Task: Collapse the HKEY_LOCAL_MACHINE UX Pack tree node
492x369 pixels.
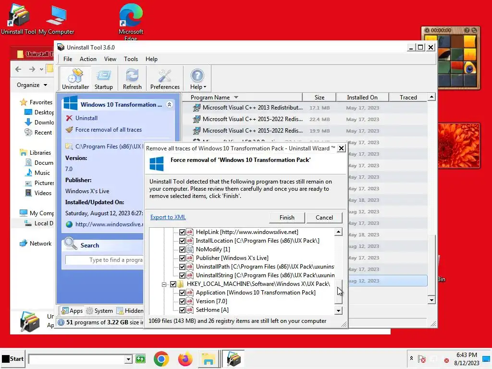Action: coord(164,284)
